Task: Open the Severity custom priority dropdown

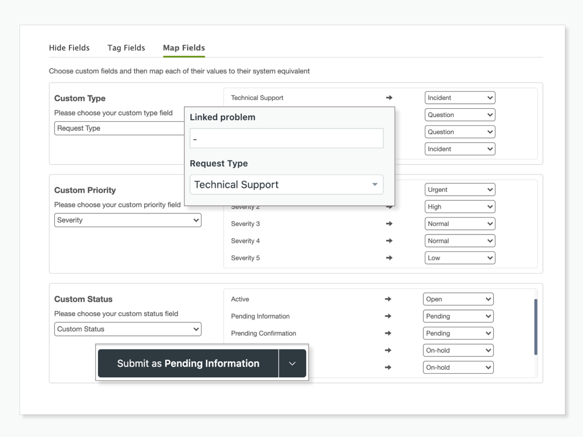Action: coord(128,220)
